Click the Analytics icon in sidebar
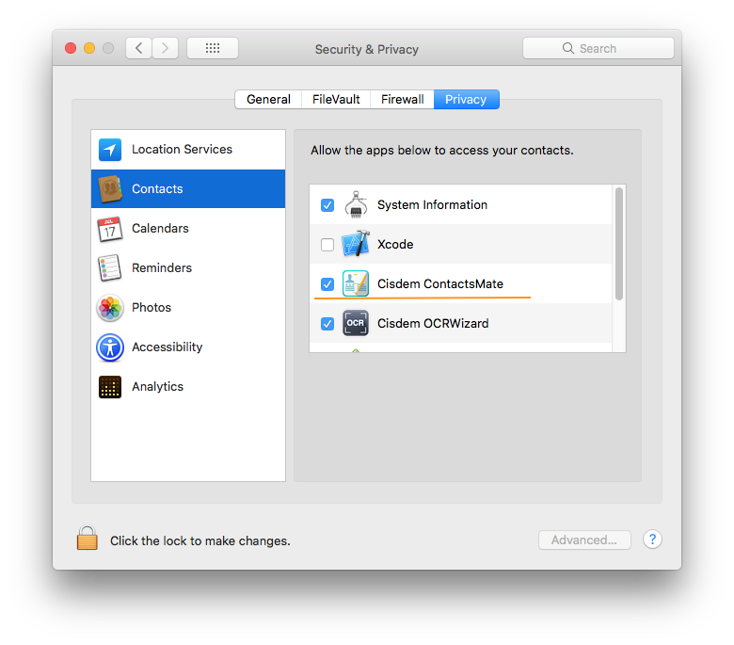The height and width of the screenshot is (645, 734). pyautogui.click(x=110, y=387)
